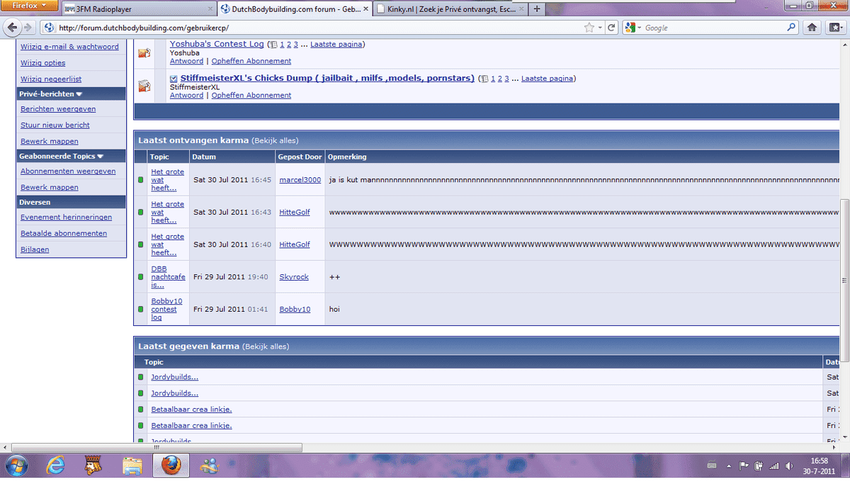The height and width of the screenshot is (484, 850).
Task: Collapse the Privé-berichten sidebar section
Action: 79,94
